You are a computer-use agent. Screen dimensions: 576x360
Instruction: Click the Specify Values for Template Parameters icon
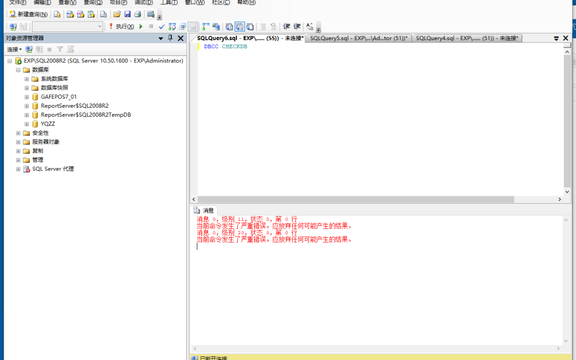(310, 27)
